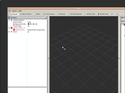This screenshot has width=125, height=93.
Task: Edit the Frame Rate value 30
Action: pos(28,26)
